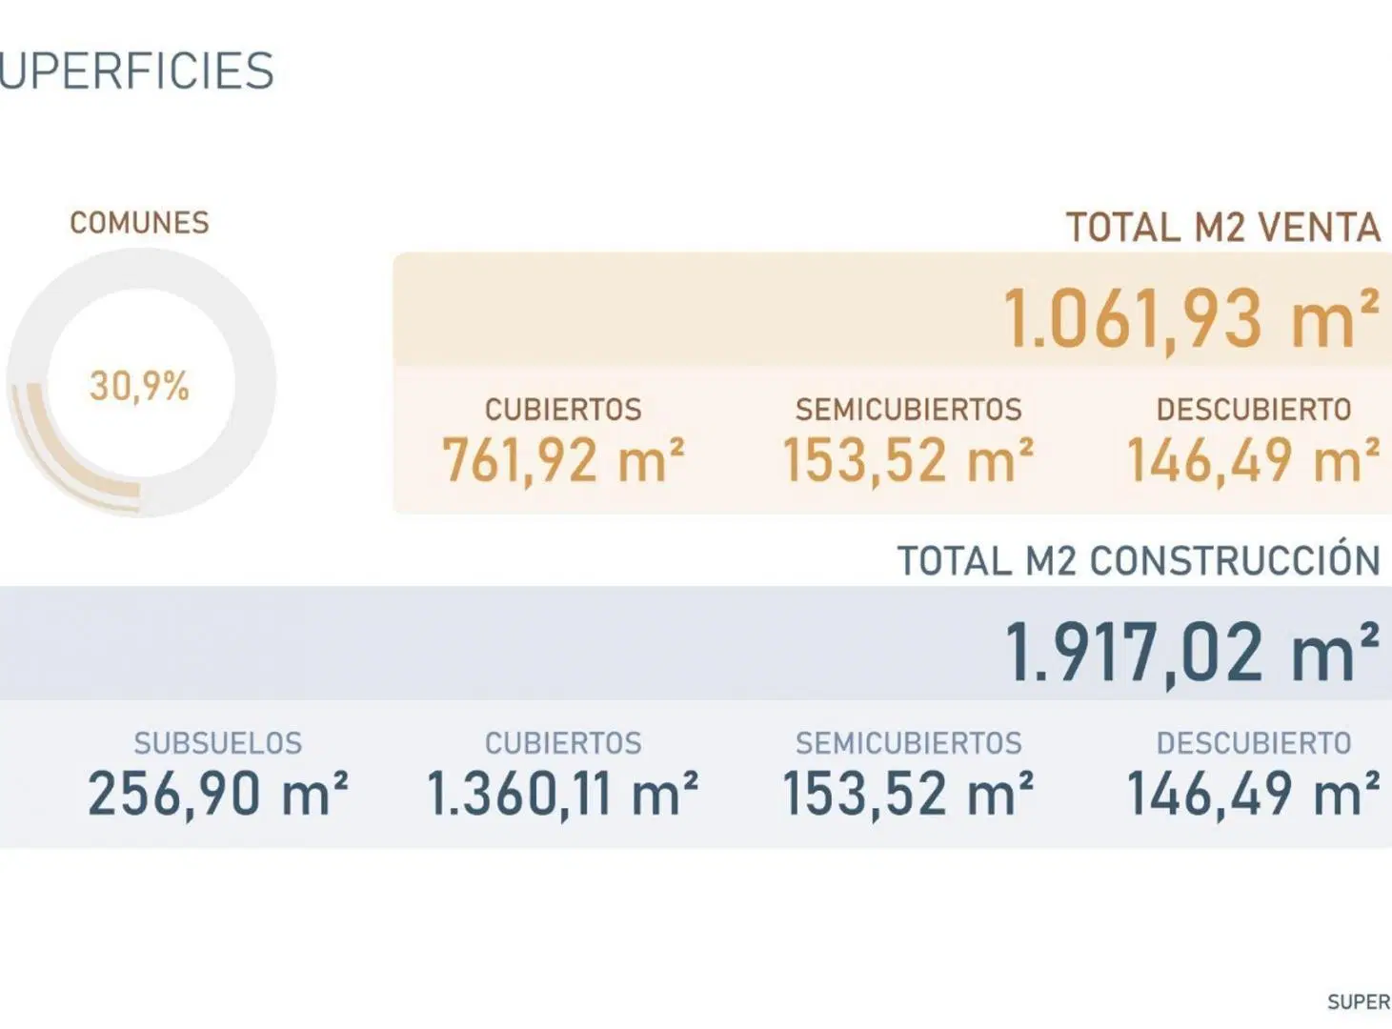Image resolution: width=1392 pixels, height=1029 pixels.
Task: Select the 30,9% percentage inside the donut
Action: tap(139, 386)
